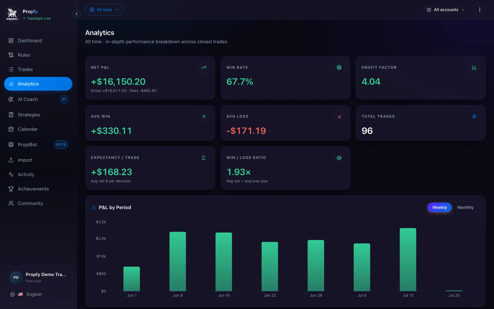Go to the Trades list
Screen dimensions: 494x309
(x=38, y=69)
